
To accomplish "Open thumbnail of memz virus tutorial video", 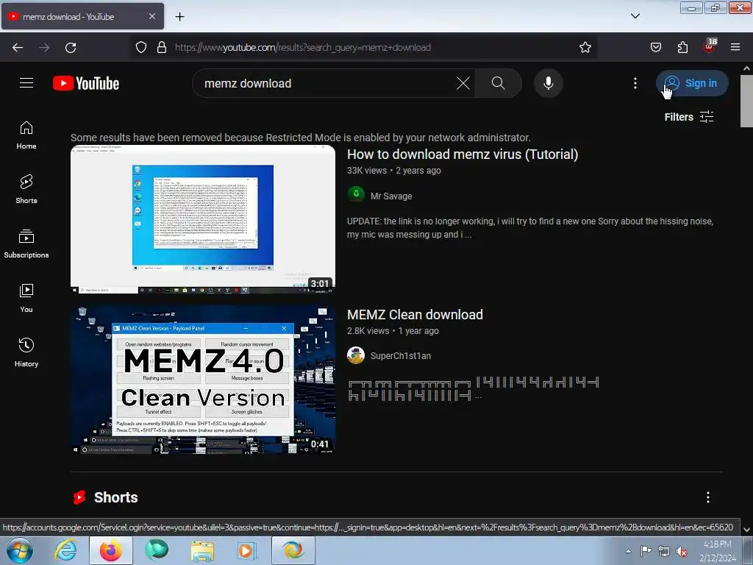I will pyautogui.click(x=203, y=219).
